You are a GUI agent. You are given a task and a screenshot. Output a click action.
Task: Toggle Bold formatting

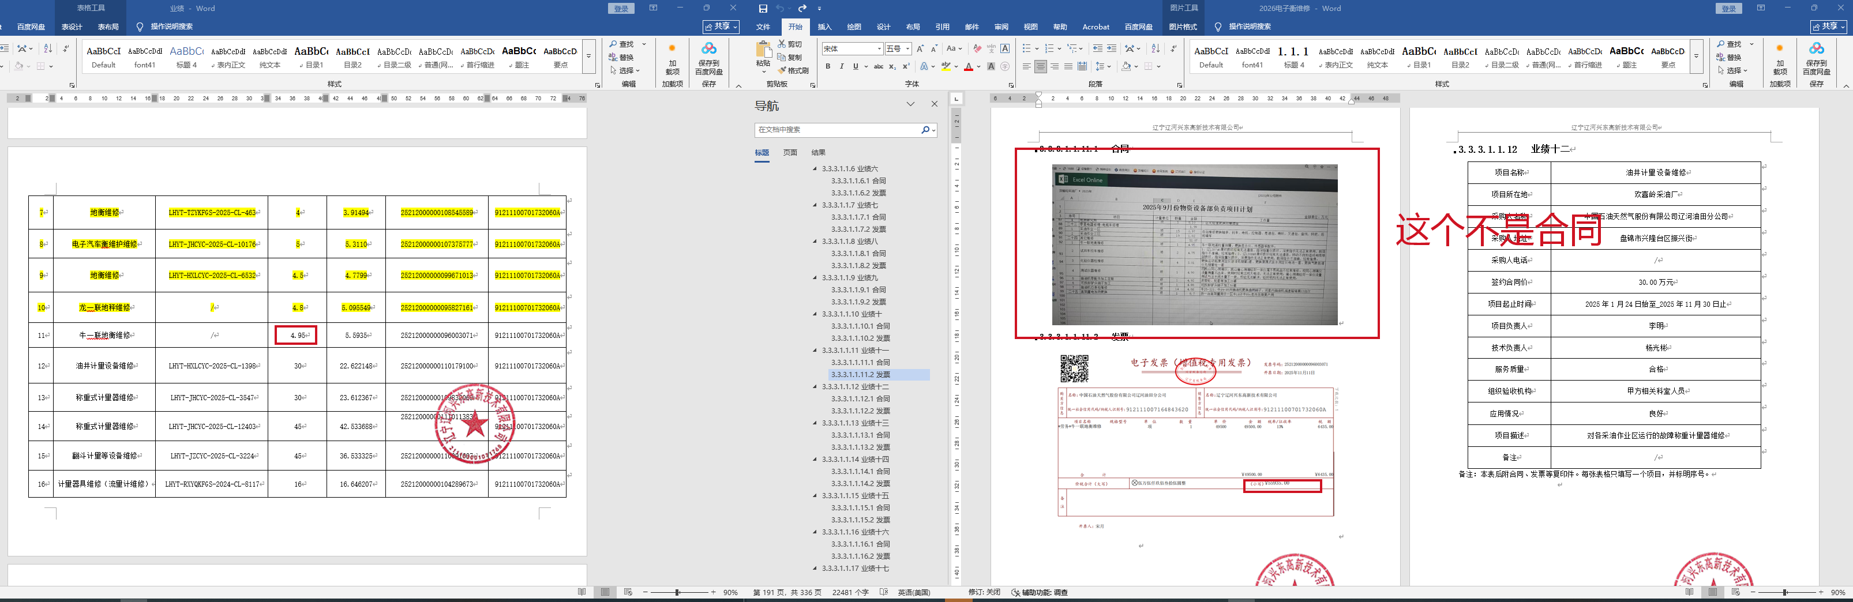[x=828, y=67]
